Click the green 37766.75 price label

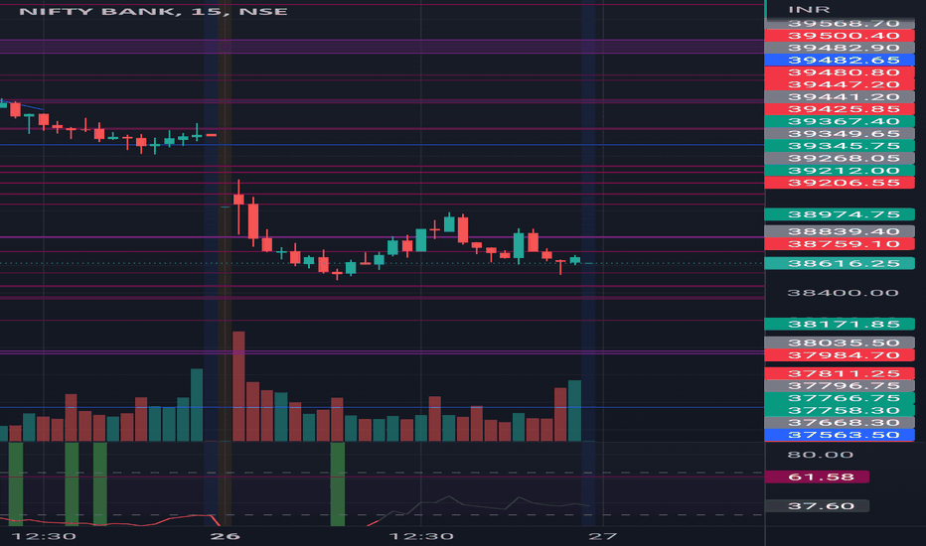(x=840, y=398)
